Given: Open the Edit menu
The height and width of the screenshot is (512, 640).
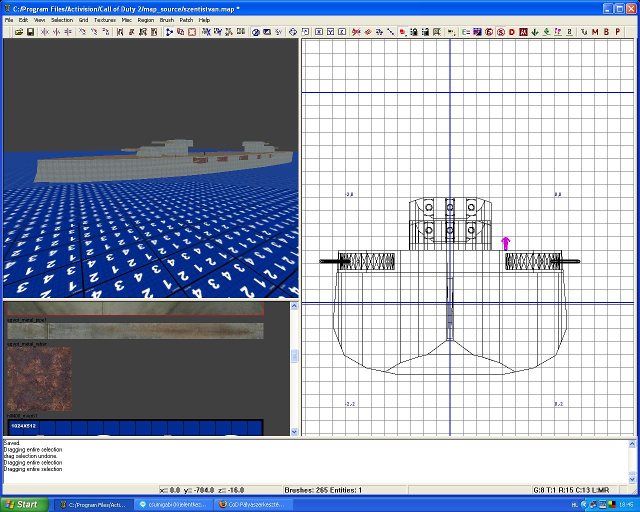Looking at the screenshot, I should [x=23, y=20].
